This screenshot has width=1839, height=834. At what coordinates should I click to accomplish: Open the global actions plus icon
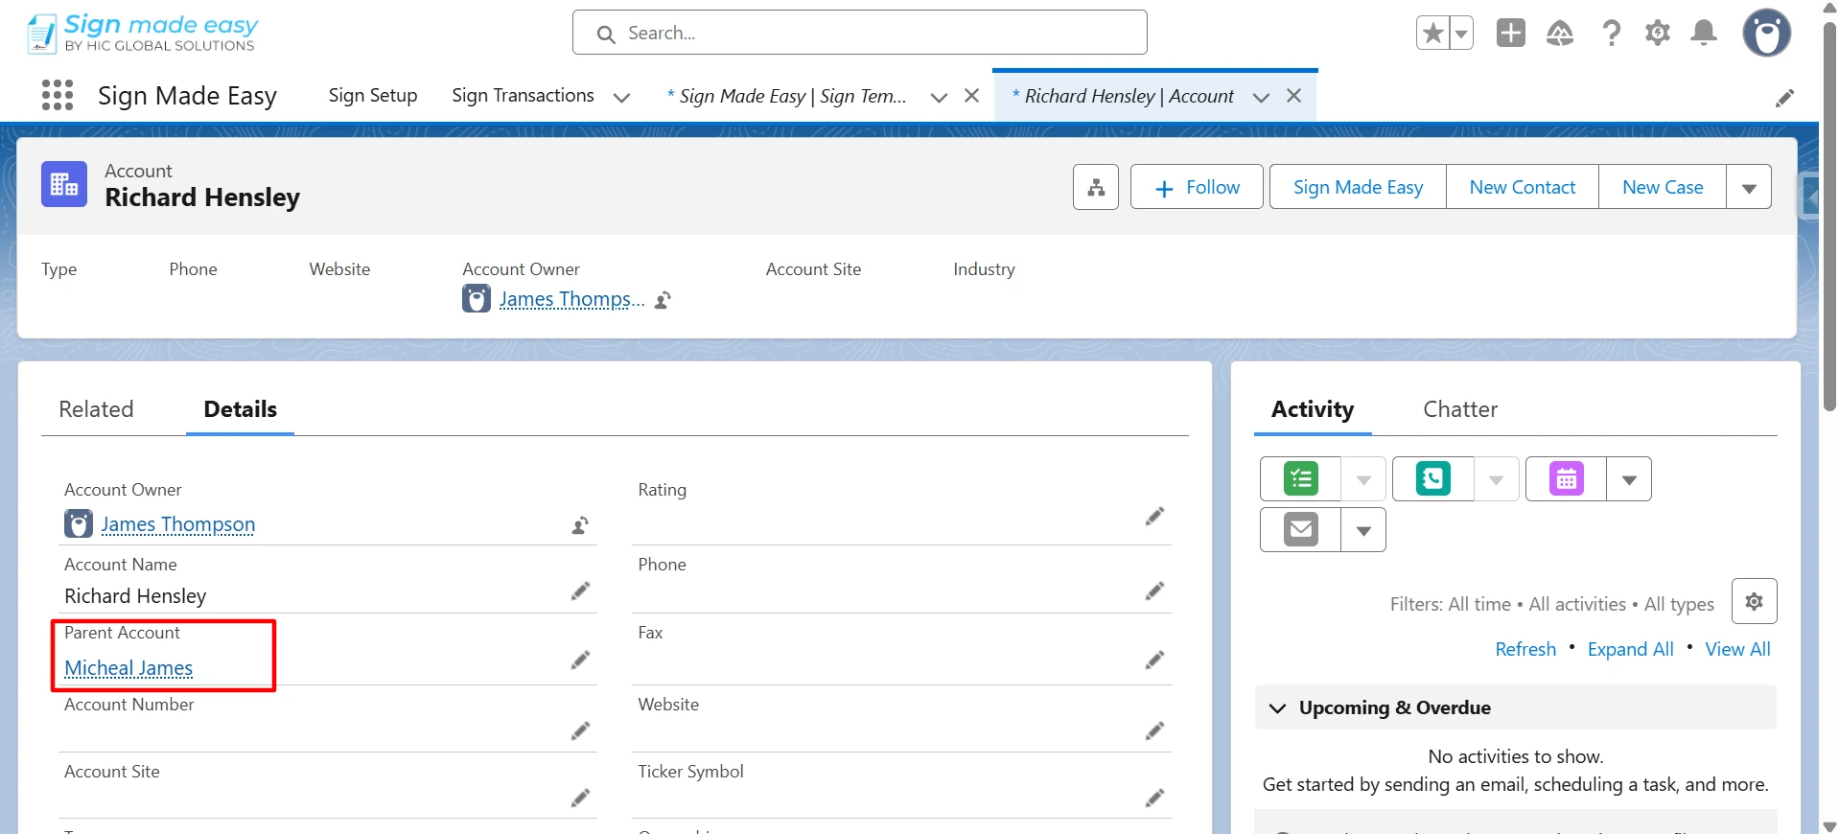coord(1511,33)
